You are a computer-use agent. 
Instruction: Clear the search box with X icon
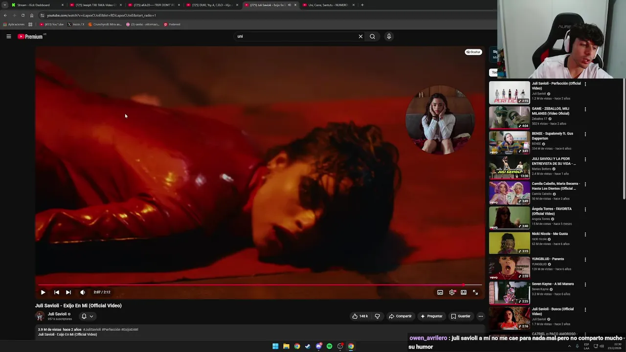click(360, 36)
